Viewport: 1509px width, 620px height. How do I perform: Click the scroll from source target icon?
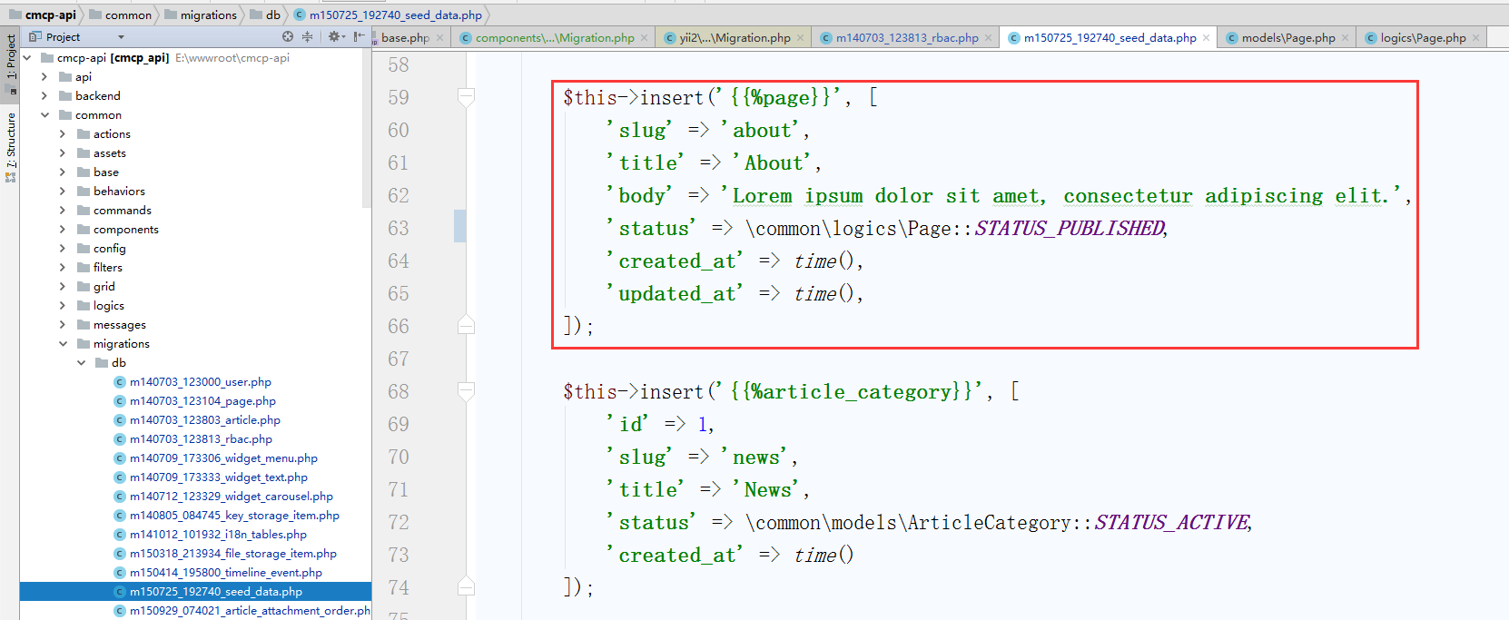288,37
